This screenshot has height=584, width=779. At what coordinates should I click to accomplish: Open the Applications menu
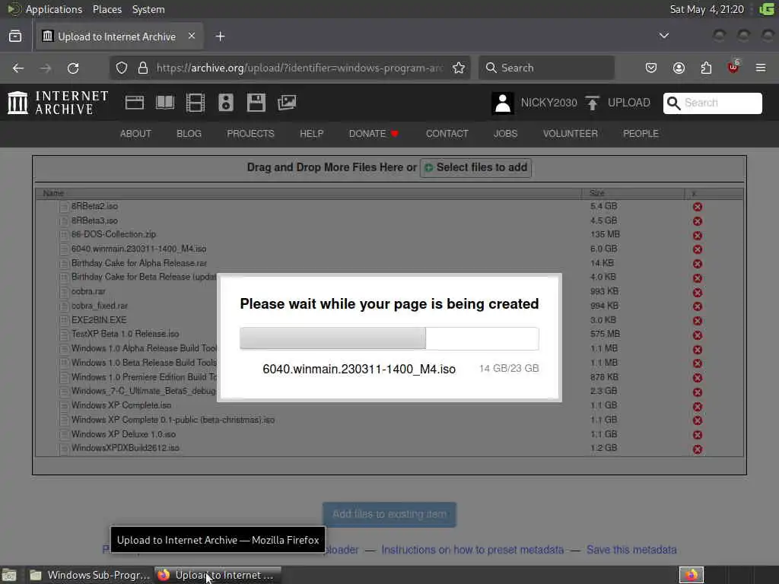tap(54, 9)
